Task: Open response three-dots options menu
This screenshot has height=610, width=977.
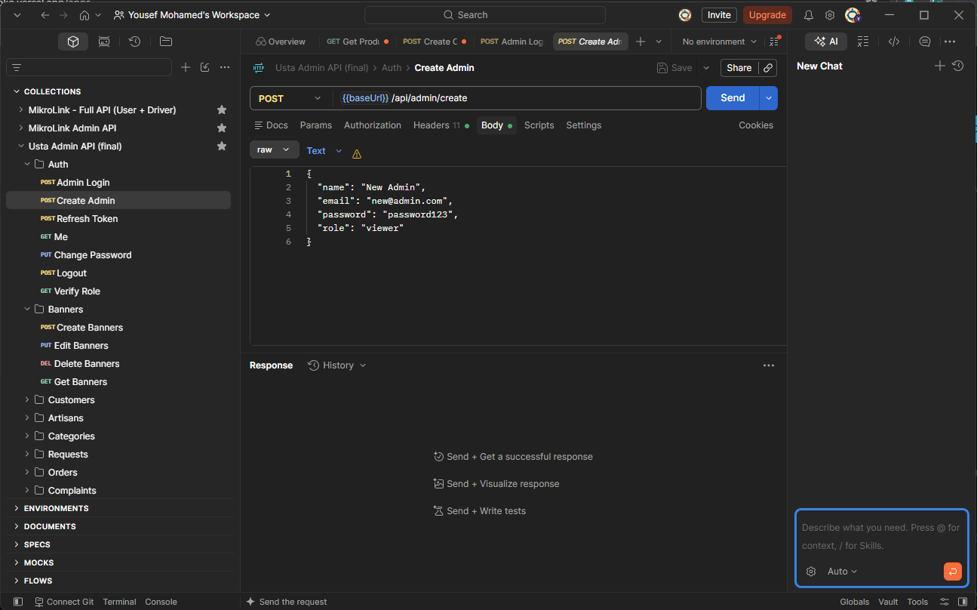Action: coord(769,365)
